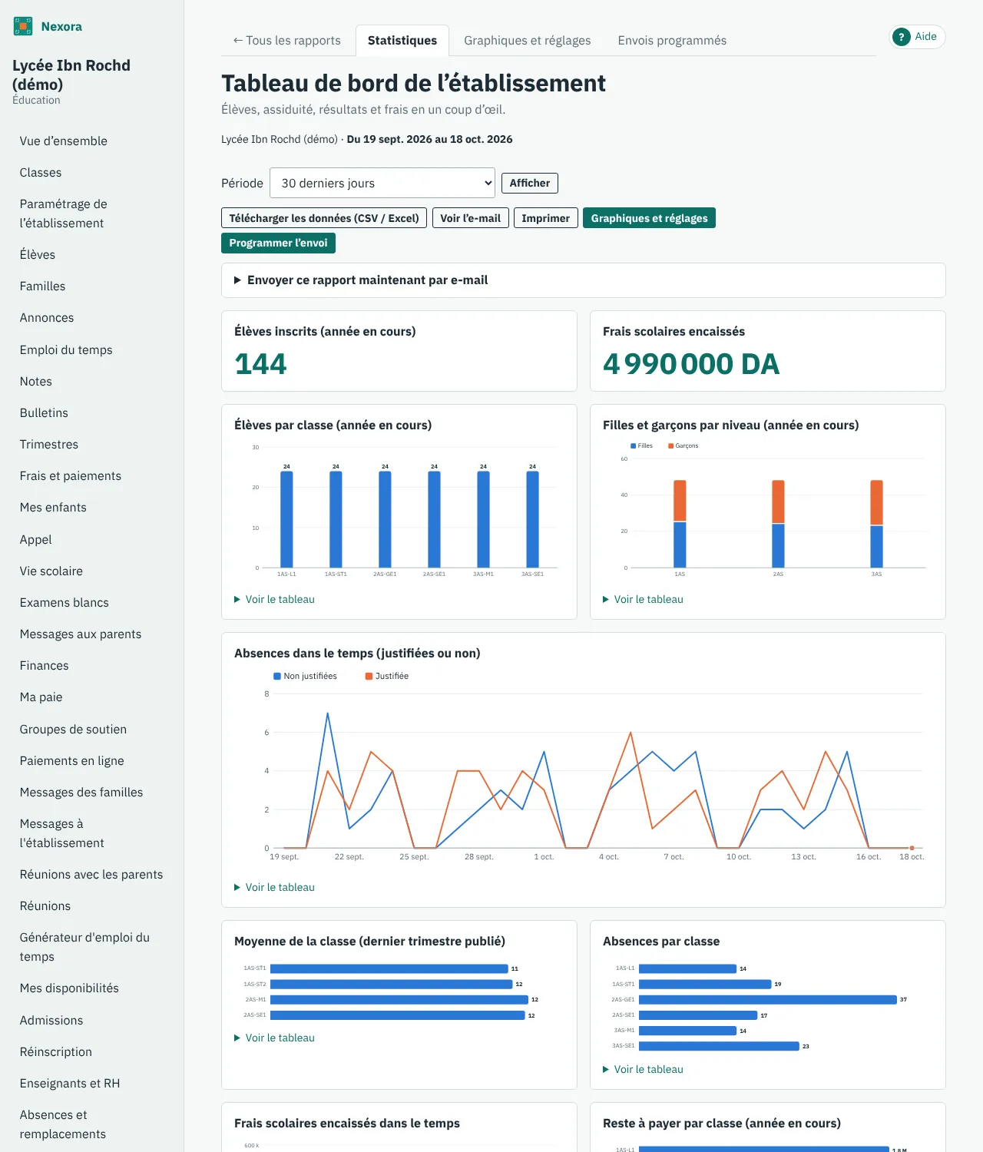The image size is (983, 1152).
Task: Expand Voir le tableau under Élèves par classe
Action: (x=274, y=599)
